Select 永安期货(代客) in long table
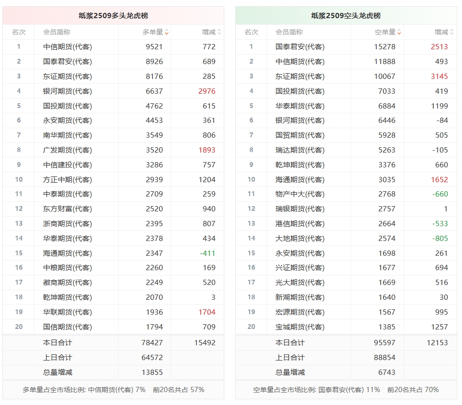This screenshot has height=405, width=462. click(67, 120)
